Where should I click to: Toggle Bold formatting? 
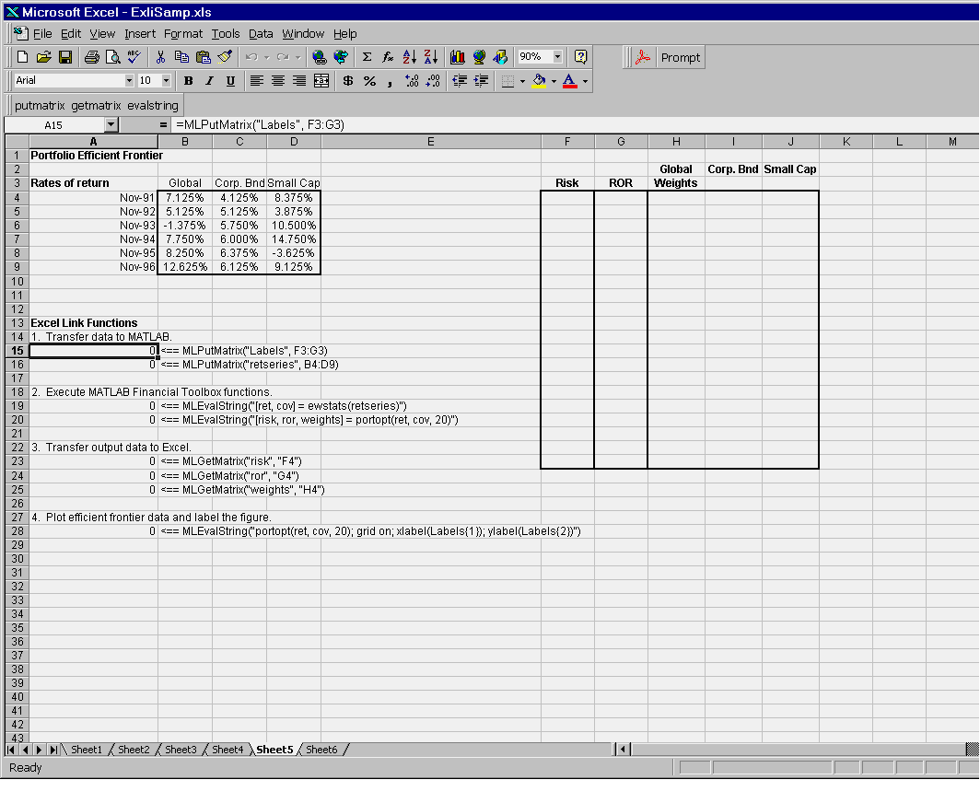coord(188,81)
